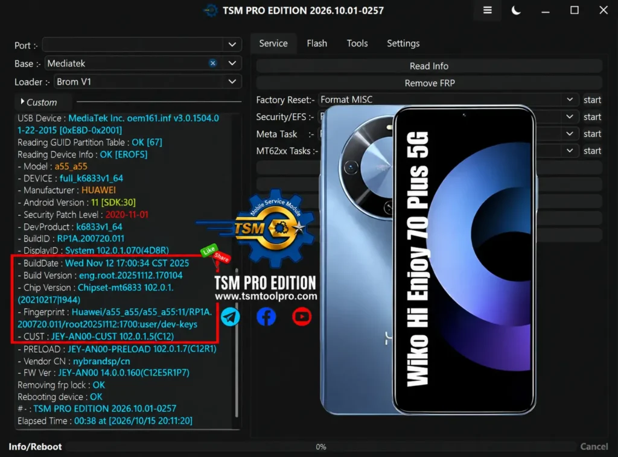The width and height of the screenshot is (618, 457).
Task: Close the TSM Pro Edition window
Action: (604, 10)
